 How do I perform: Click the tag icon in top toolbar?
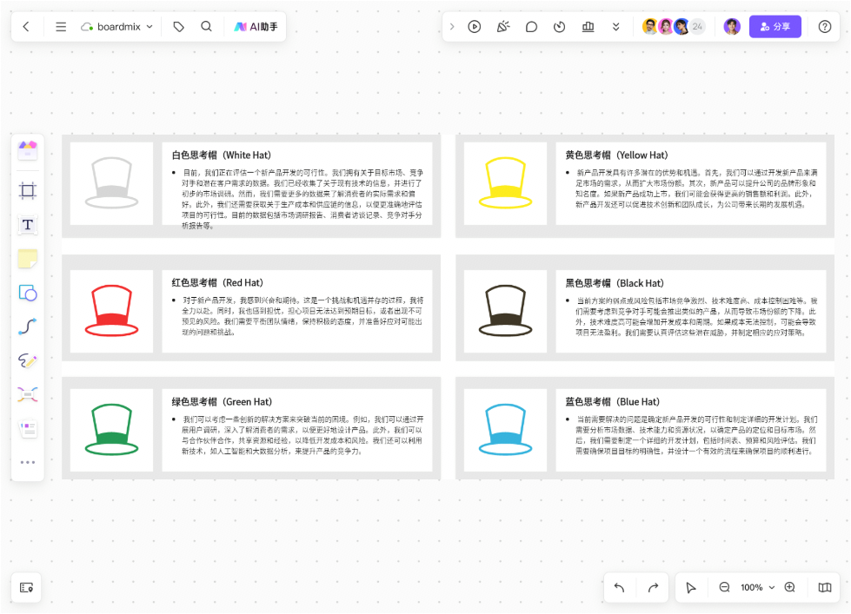point(178,27)
